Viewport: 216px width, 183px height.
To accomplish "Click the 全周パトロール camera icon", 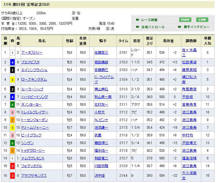I will point(137,27).
